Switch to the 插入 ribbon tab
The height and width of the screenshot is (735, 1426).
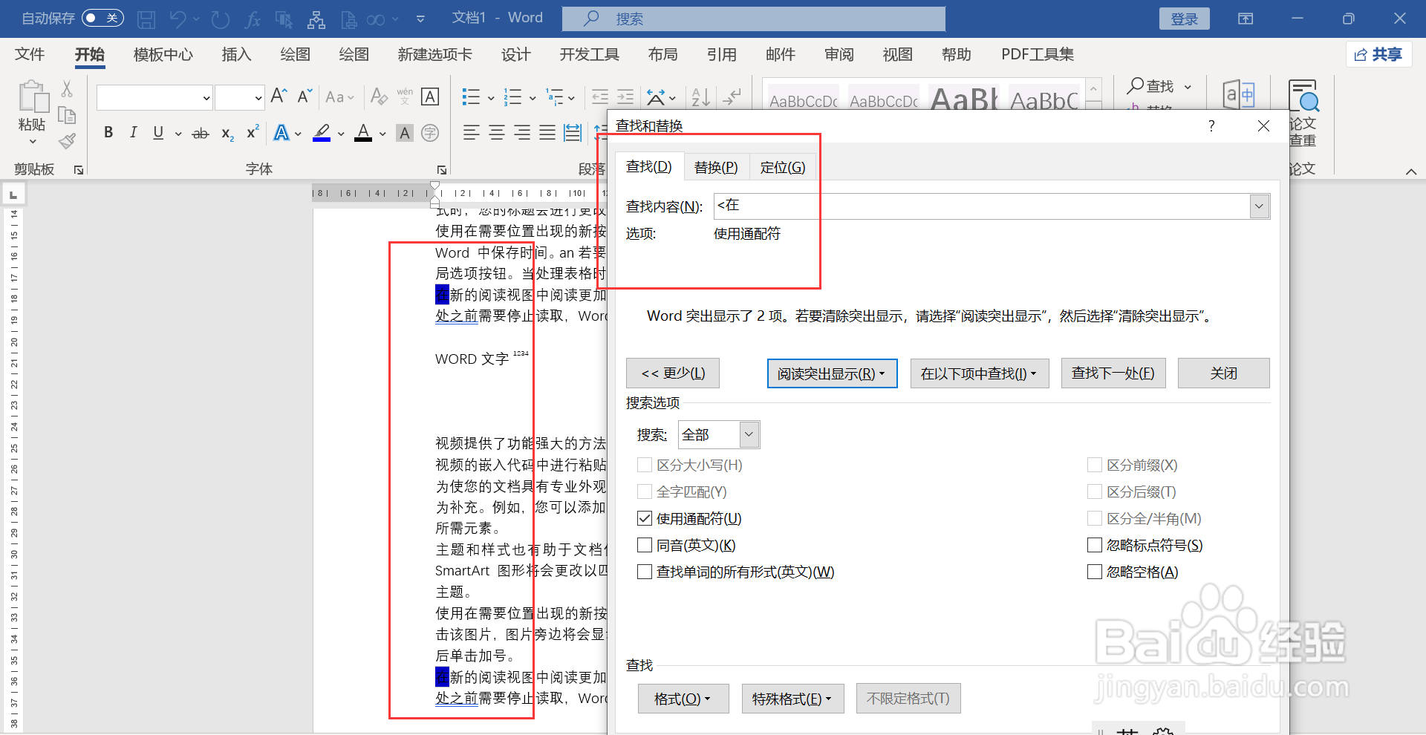236,54
